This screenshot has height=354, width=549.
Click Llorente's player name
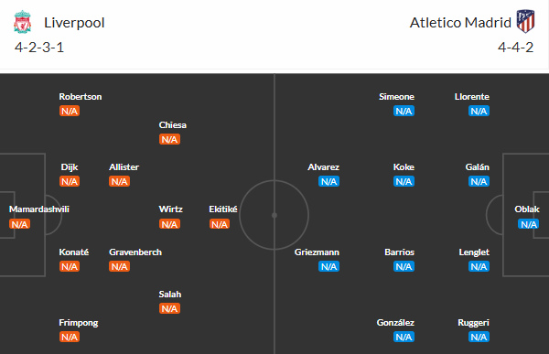tap(472, 97)
